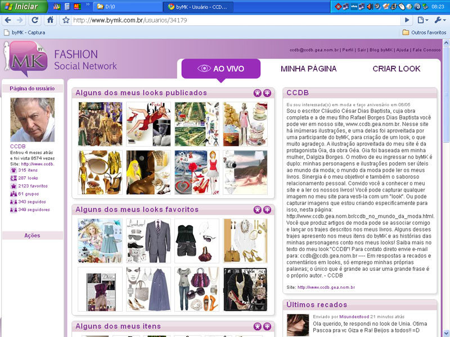Reload the page with the browser refresh button
Image resolution: width=450 pixels, height=337 pixels.
coord(35,20)
